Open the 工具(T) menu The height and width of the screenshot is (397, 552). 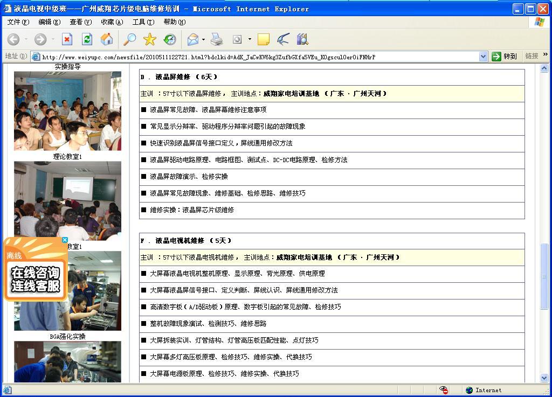tap(143, 22)
